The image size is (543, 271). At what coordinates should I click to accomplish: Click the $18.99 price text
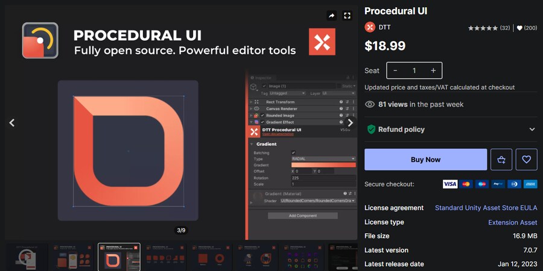385,46
